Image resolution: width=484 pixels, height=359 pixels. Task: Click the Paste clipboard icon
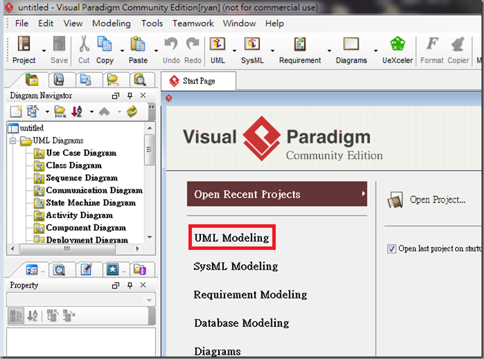[x=138, y=43]
